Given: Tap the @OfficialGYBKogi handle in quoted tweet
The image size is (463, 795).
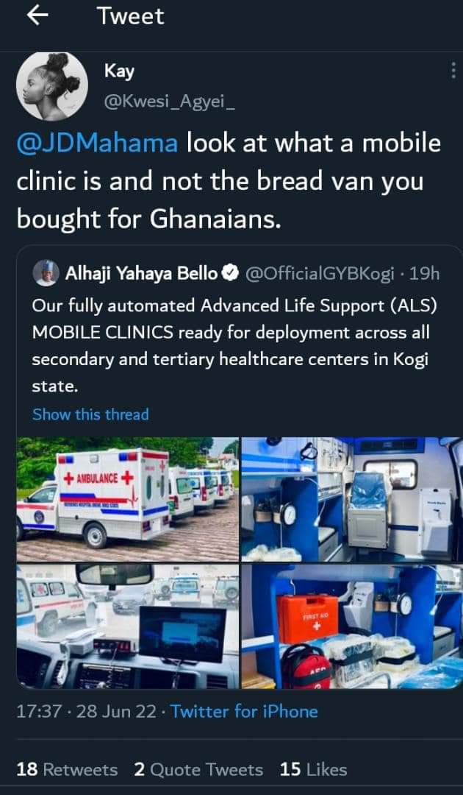Looking at the screenshot, I should point(320,275).
